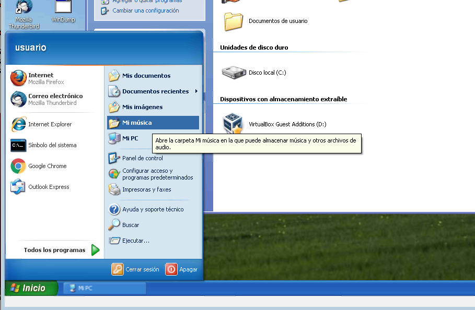Click Cerrar sesión button
Viewport: 475px width, 310px height.
pos(136,269)
